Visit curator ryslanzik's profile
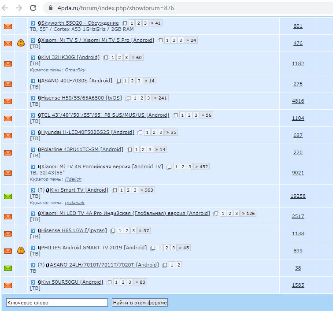Image resolution: width=333 pixels, height=311 pixels. tap(74, 203)
